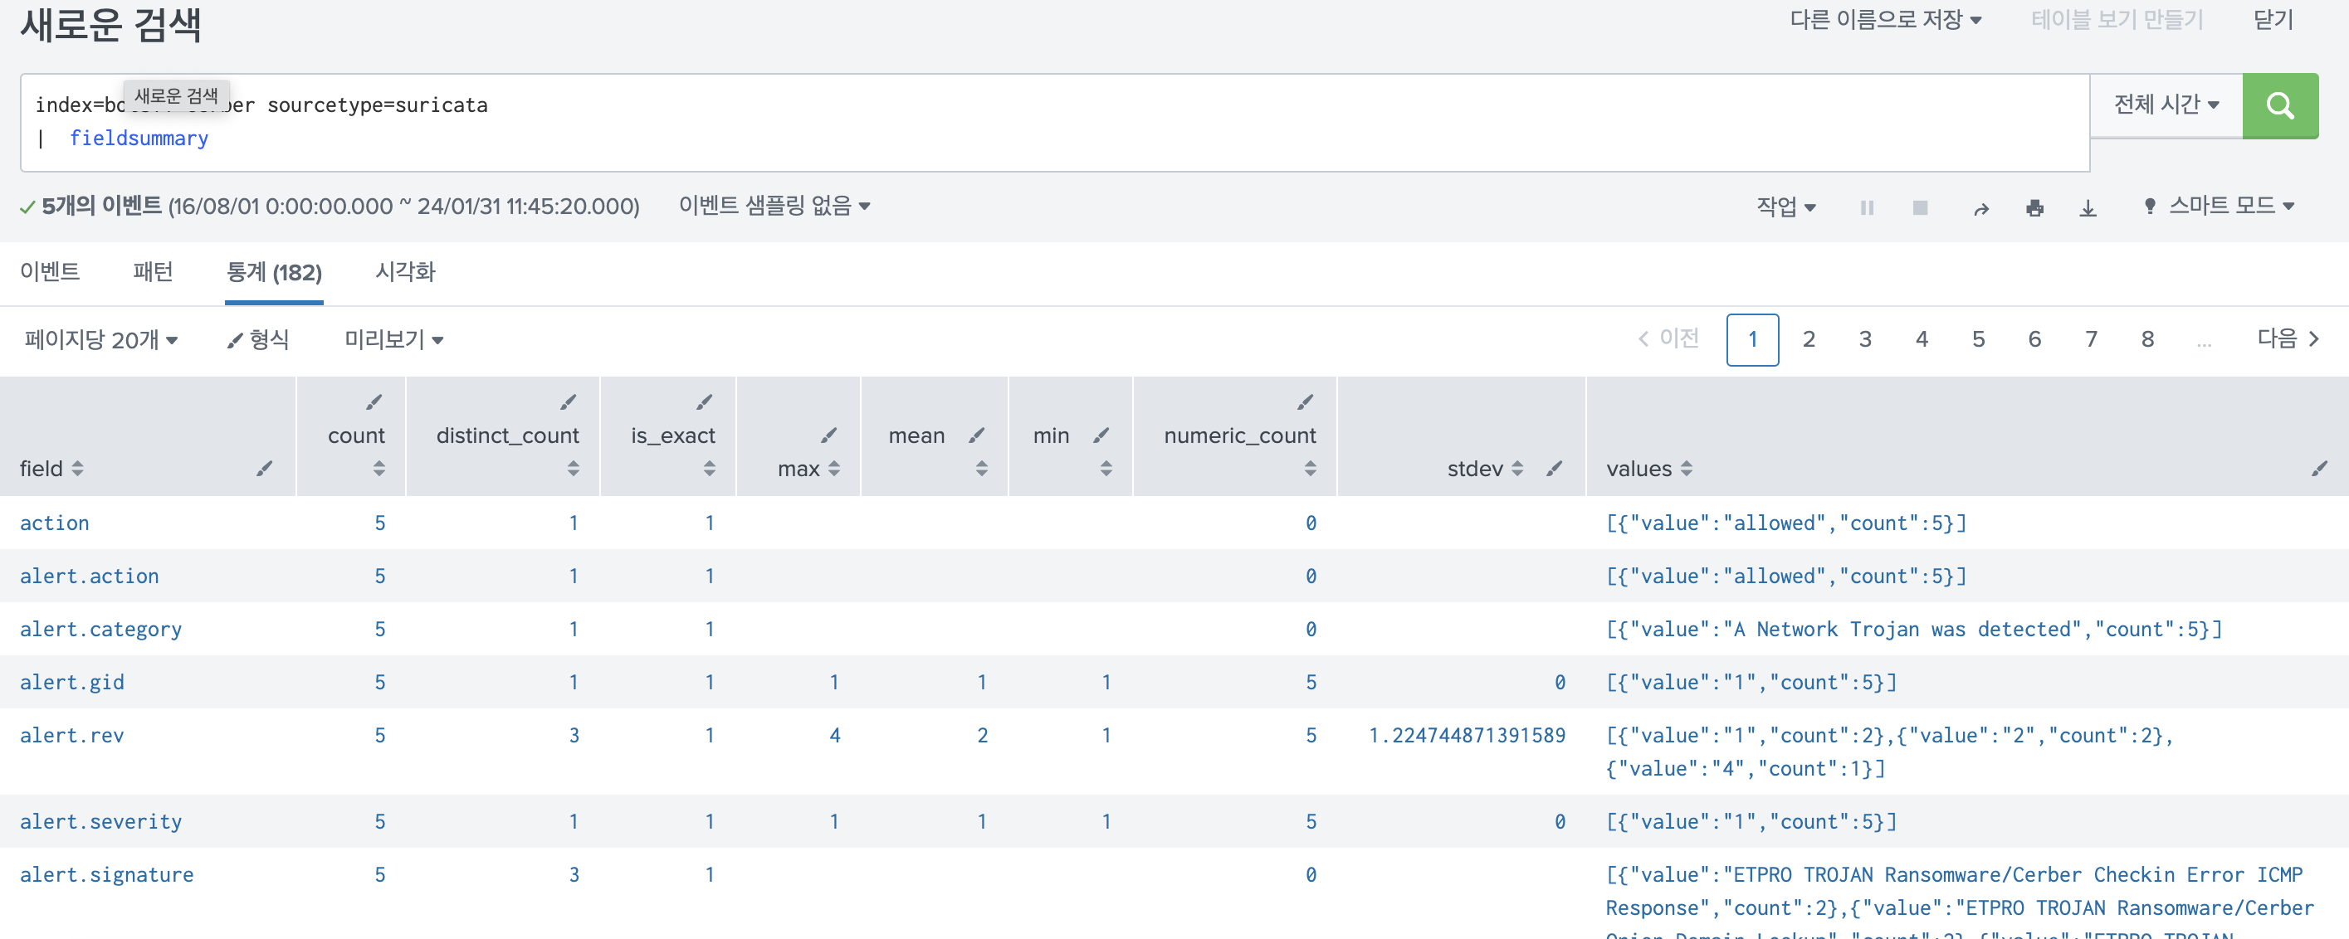Screen dimensions: 2349x939
Task: Edit format pencil for is_exact column
Action: click(x=704, y=402)
